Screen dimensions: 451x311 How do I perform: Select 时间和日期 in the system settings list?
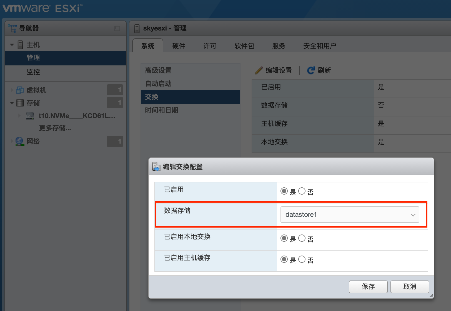pos(161,110)
